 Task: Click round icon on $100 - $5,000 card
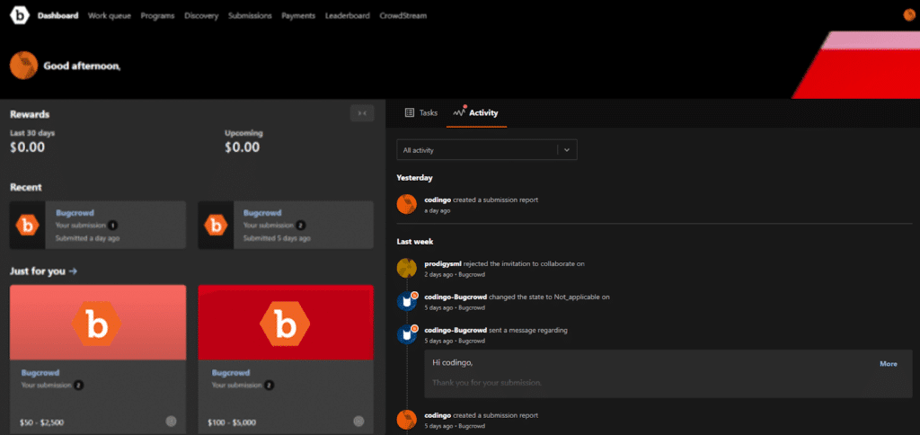(x=358, y=421)
